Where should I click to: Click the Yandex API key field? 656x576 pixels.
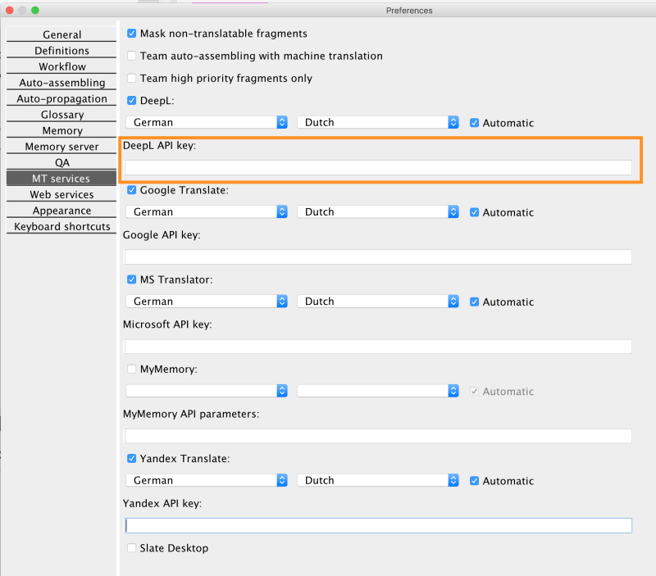click(378, 525)
